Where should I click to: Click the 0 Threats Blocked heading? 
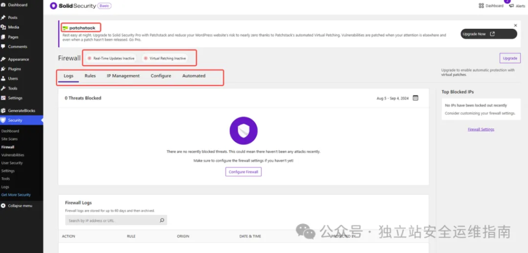pos(83,98)
